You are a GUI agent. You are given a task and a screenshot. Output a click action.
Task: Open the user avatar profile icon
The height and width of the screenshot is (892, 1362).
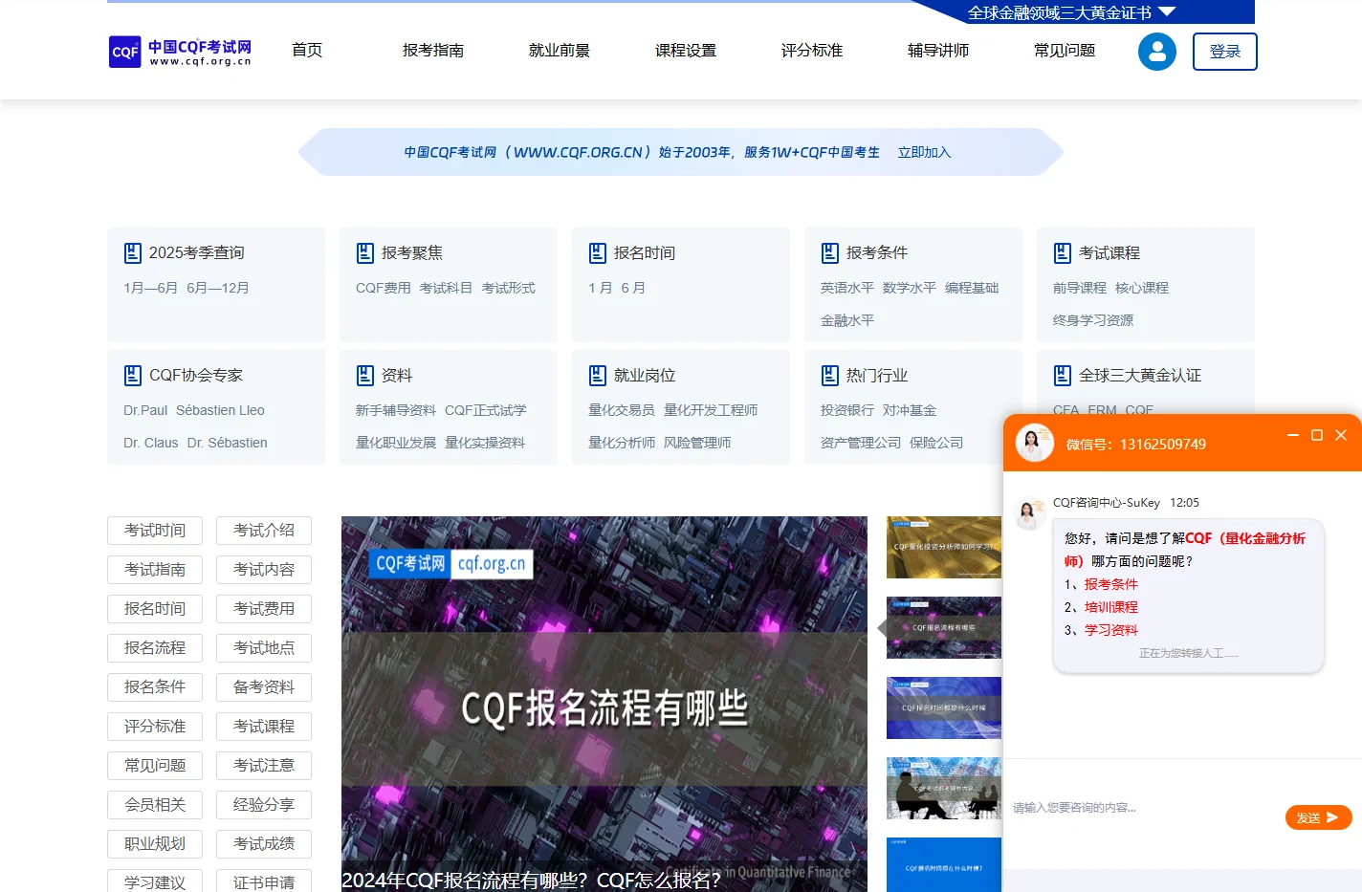1156,52
